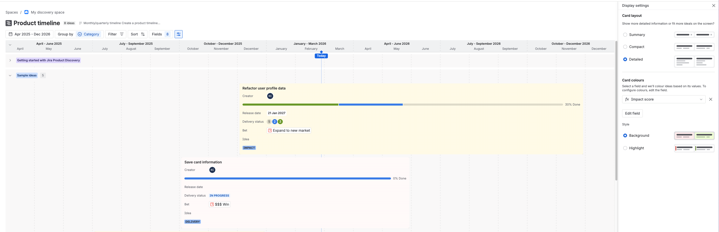The width and height of the screenshot is (719, 232).
Task: Click the blue delivery status badge 2
Action: tap(275, 122)
